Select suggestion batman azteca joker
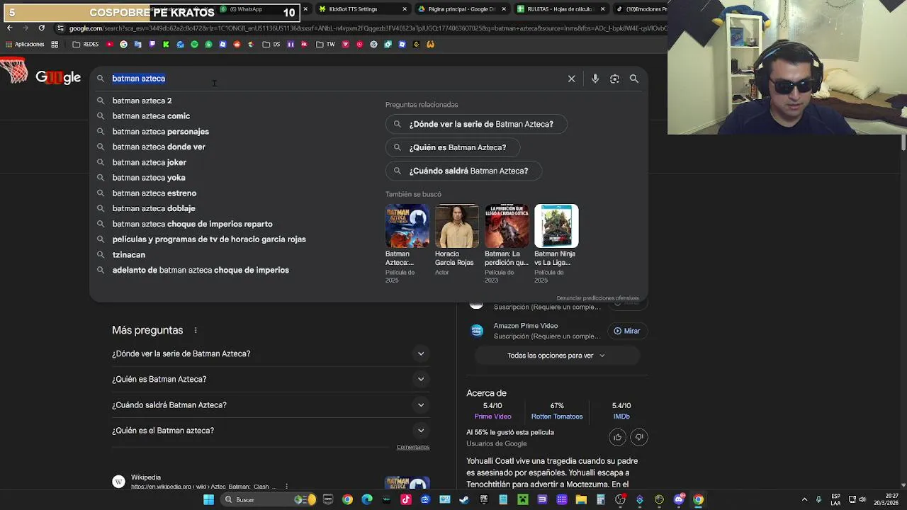The image size is (907, 510). click(149, 162)
